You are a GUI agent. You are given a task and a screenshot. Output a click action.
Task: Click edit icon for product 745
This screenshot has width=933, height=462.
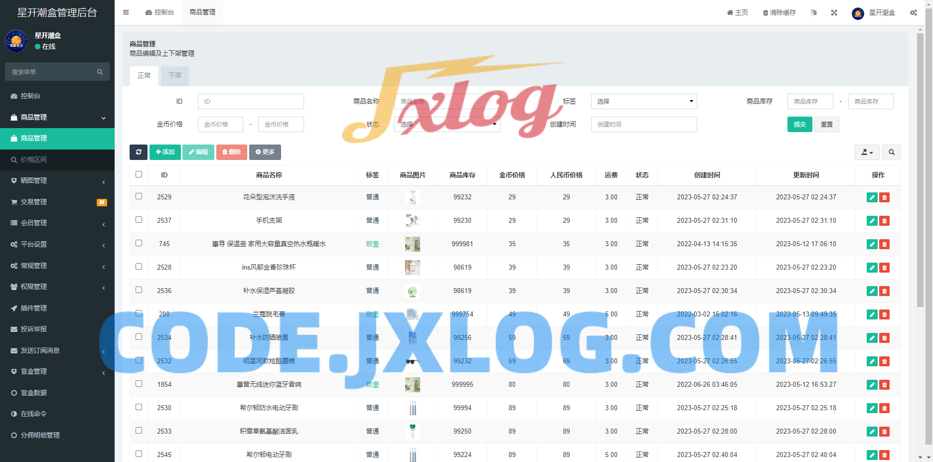pyautogui.click(x=872, y=244)
